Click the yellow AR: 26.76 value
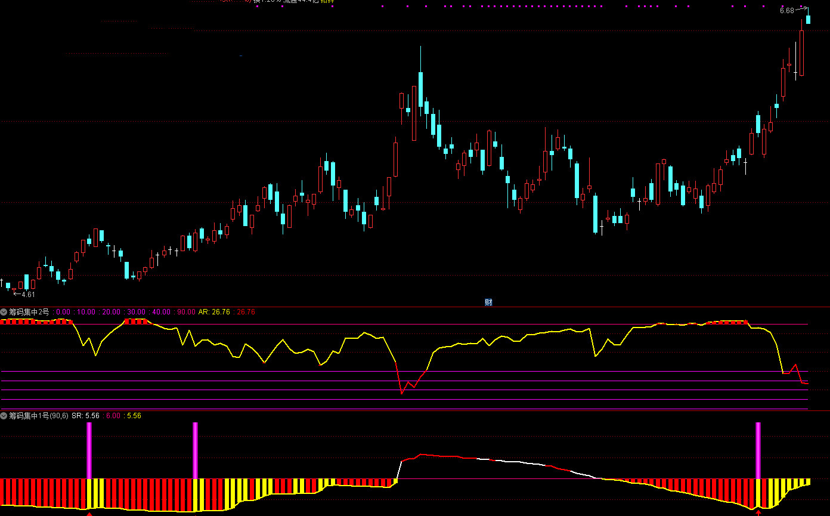830x516 pixels. pos(212,312)
